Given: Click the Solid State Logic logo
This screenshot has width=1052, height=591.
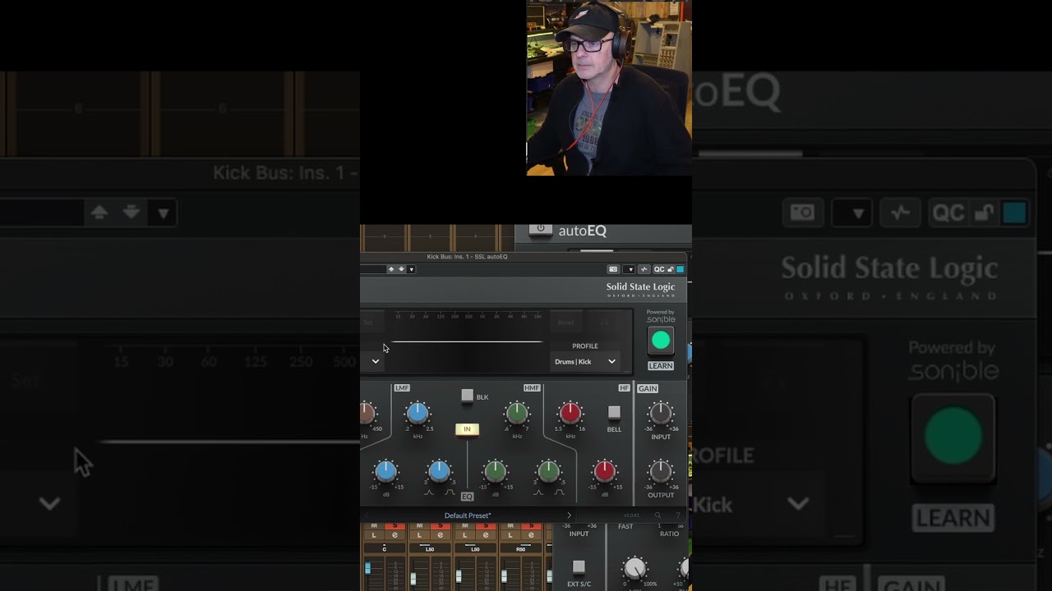Looking at the screenshot, I should [640, 289].
